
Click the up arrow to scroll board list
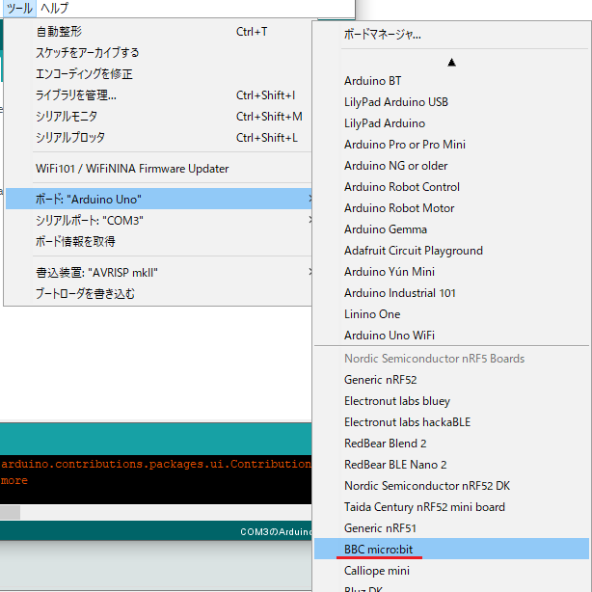[x=451, y=63]
